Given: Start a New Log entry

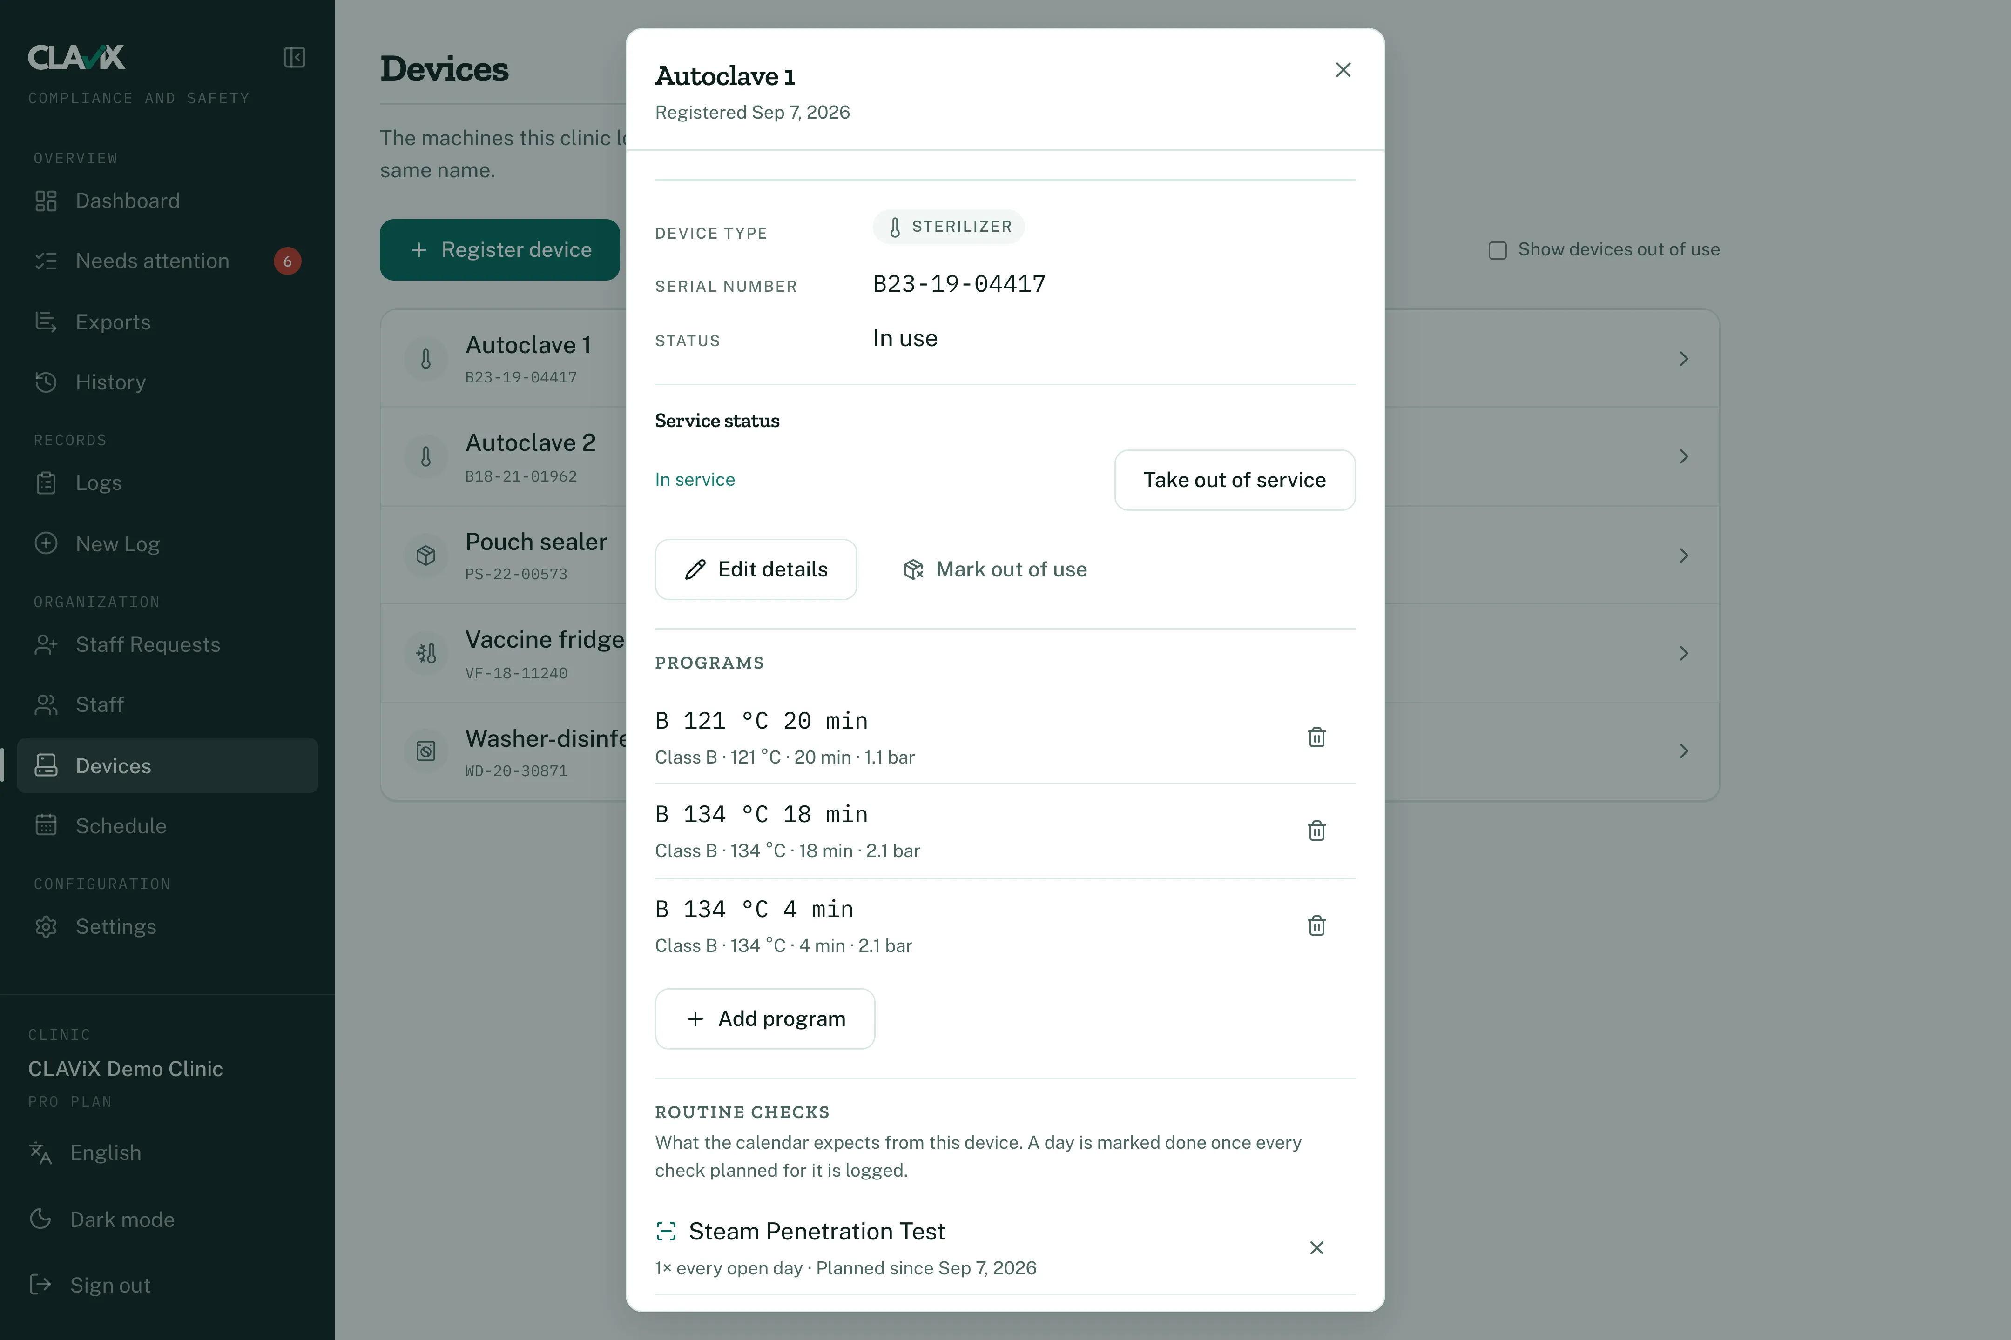Looking at the screenshot, I should click(x=168, y=544).
